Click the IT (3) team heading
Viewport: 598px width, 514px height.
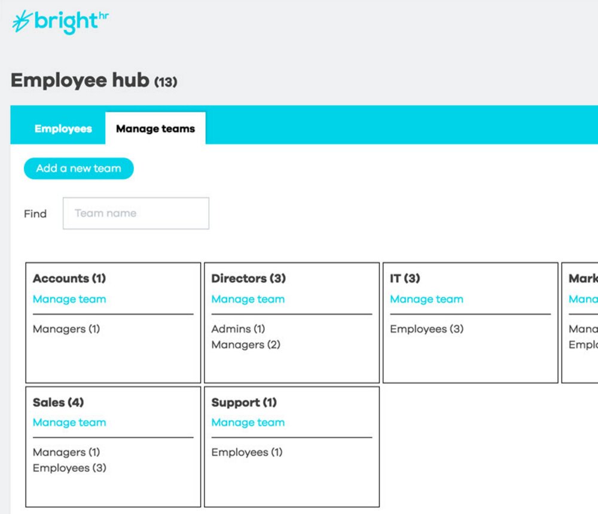coord(405,278)
